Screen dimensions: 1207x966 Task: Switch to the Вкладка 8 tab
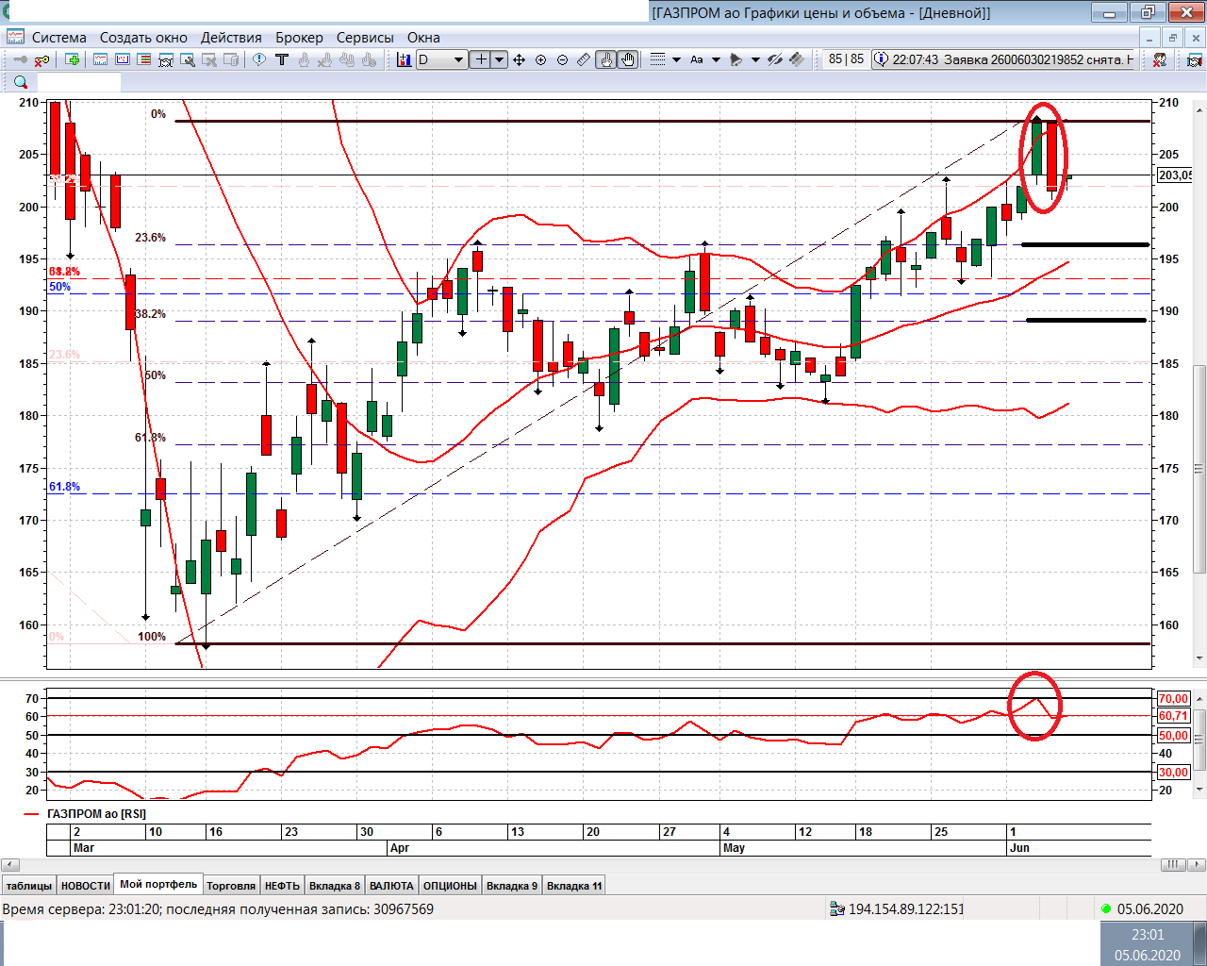pos(335,886)
